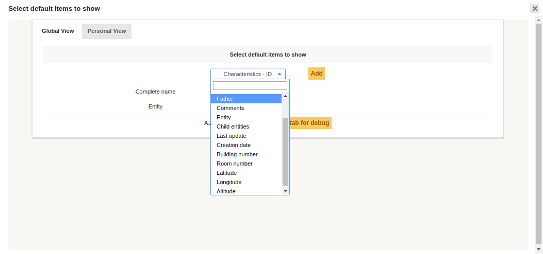Click the page scrollbar down arrow
This screenshot has height=254, width=543.
(538, 249)
